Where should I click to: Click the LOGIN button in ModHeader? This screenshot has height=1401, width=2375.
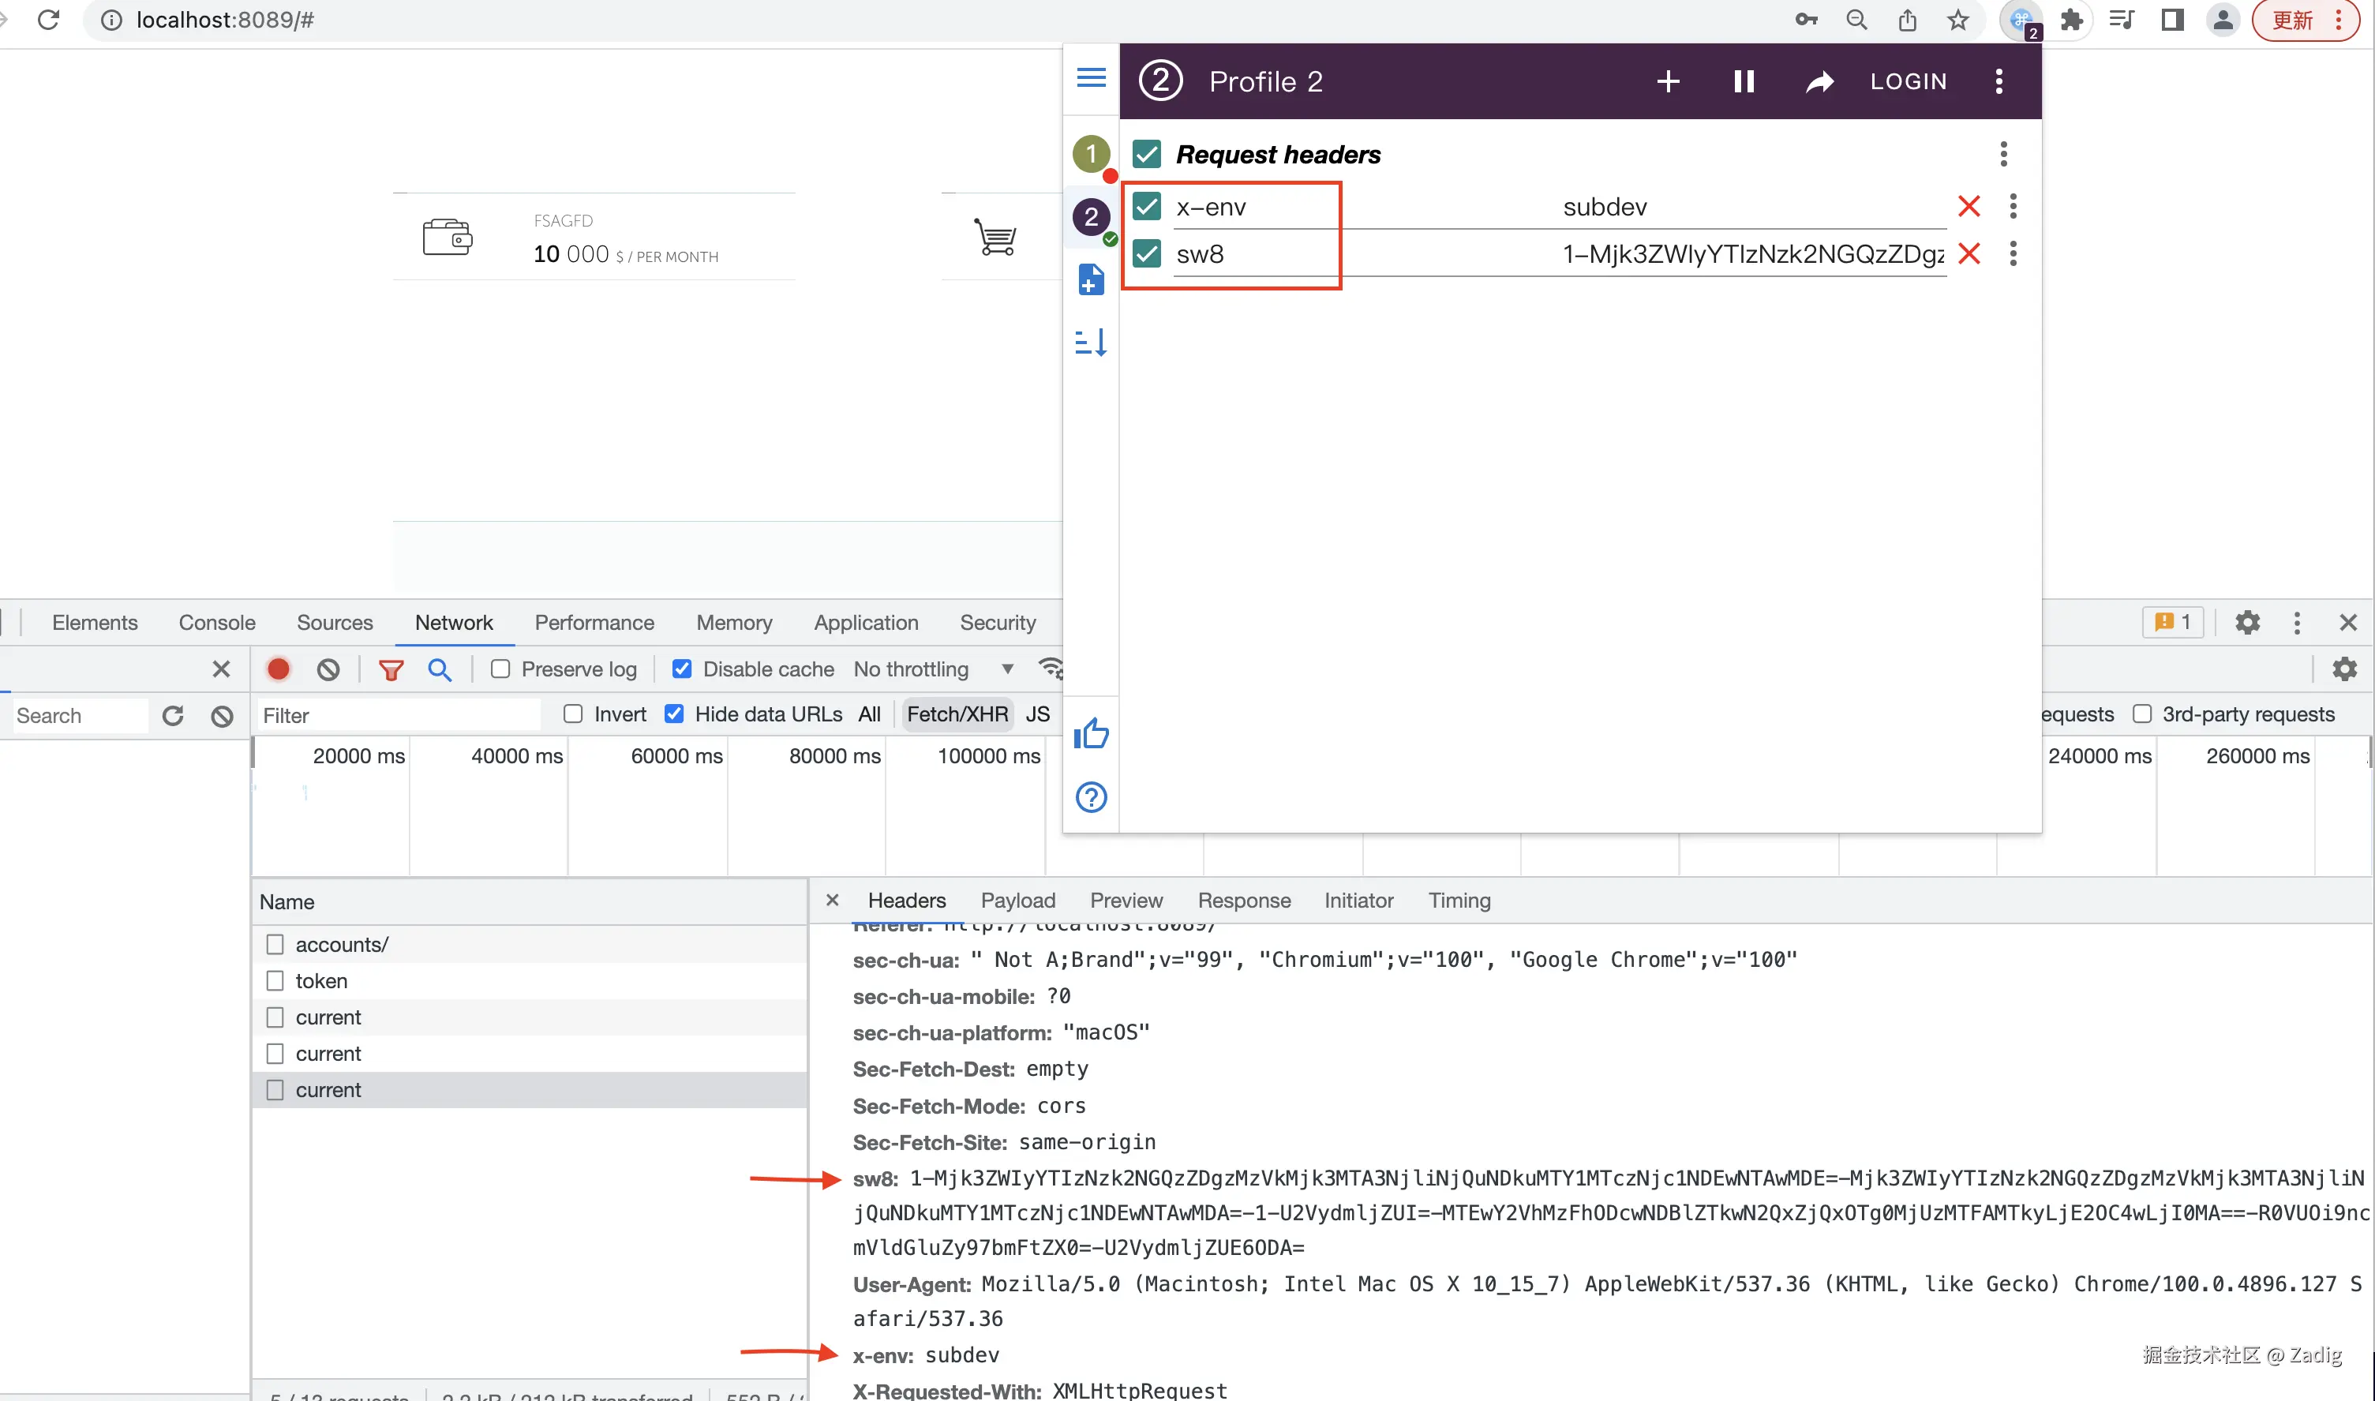(1909, 81)
